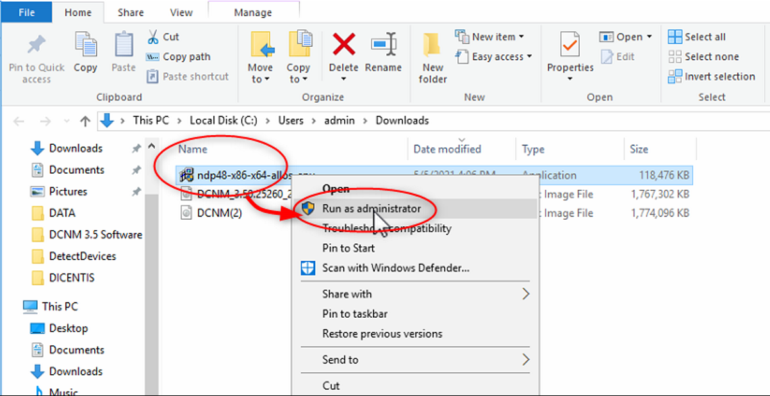Open the Properties dropdown arrow
The width and height of the screenshot is (770, 396).
[570, 79]
